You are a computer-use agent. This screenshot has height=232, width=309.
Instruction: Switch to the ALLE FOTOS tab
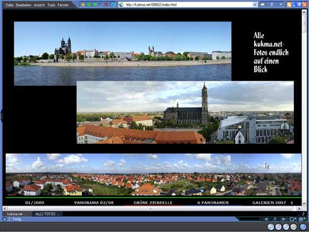pos(45,214)
